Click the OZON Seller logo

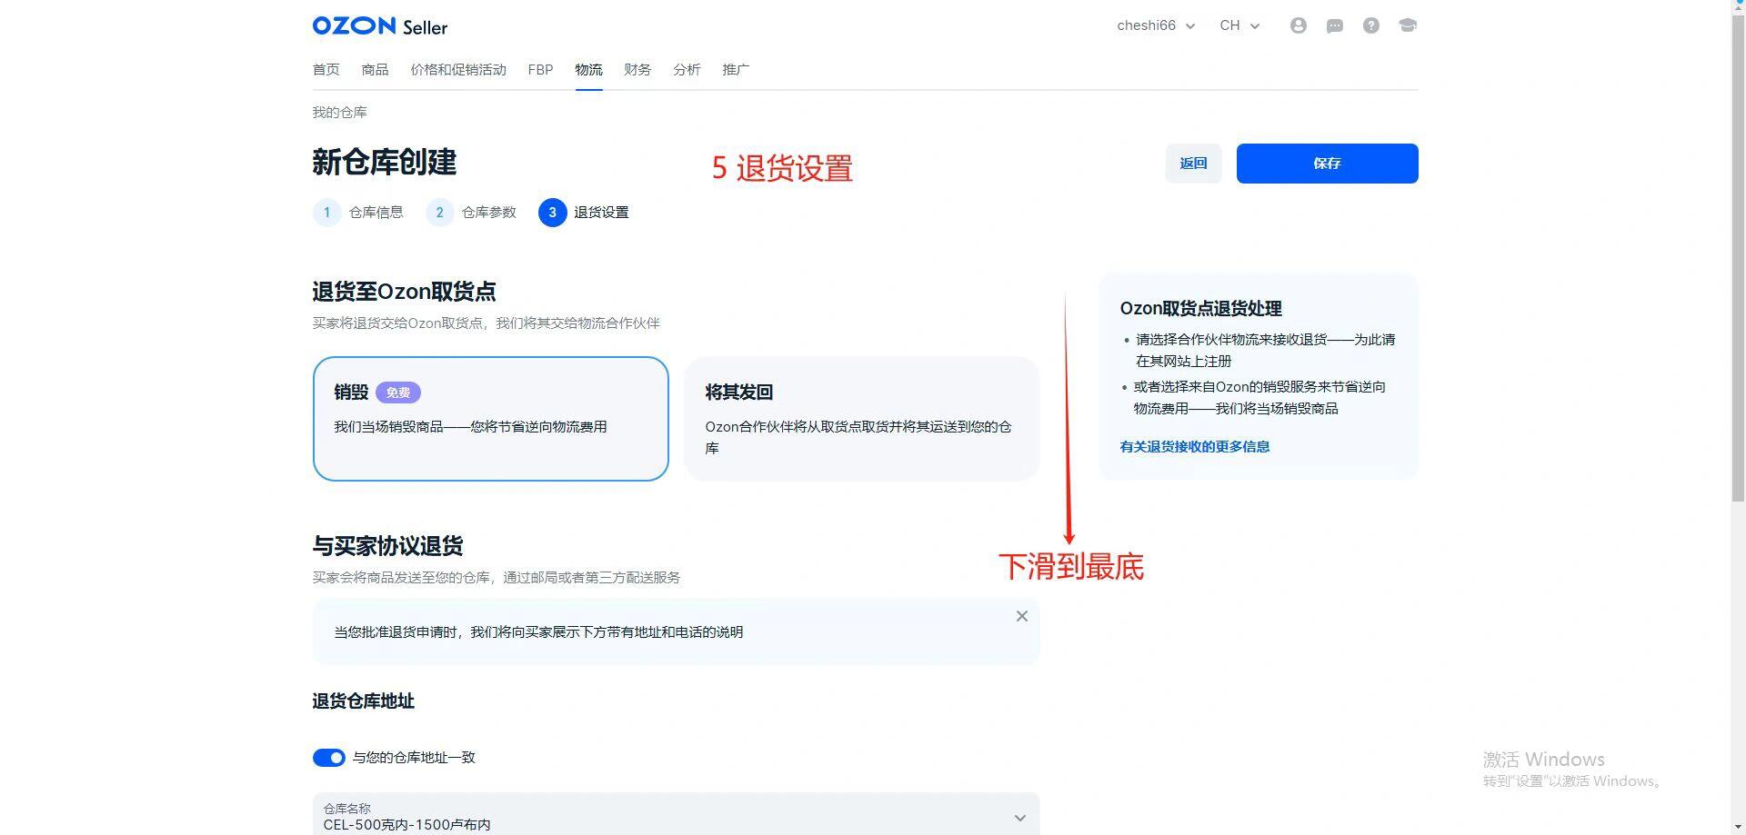(379, 26)
